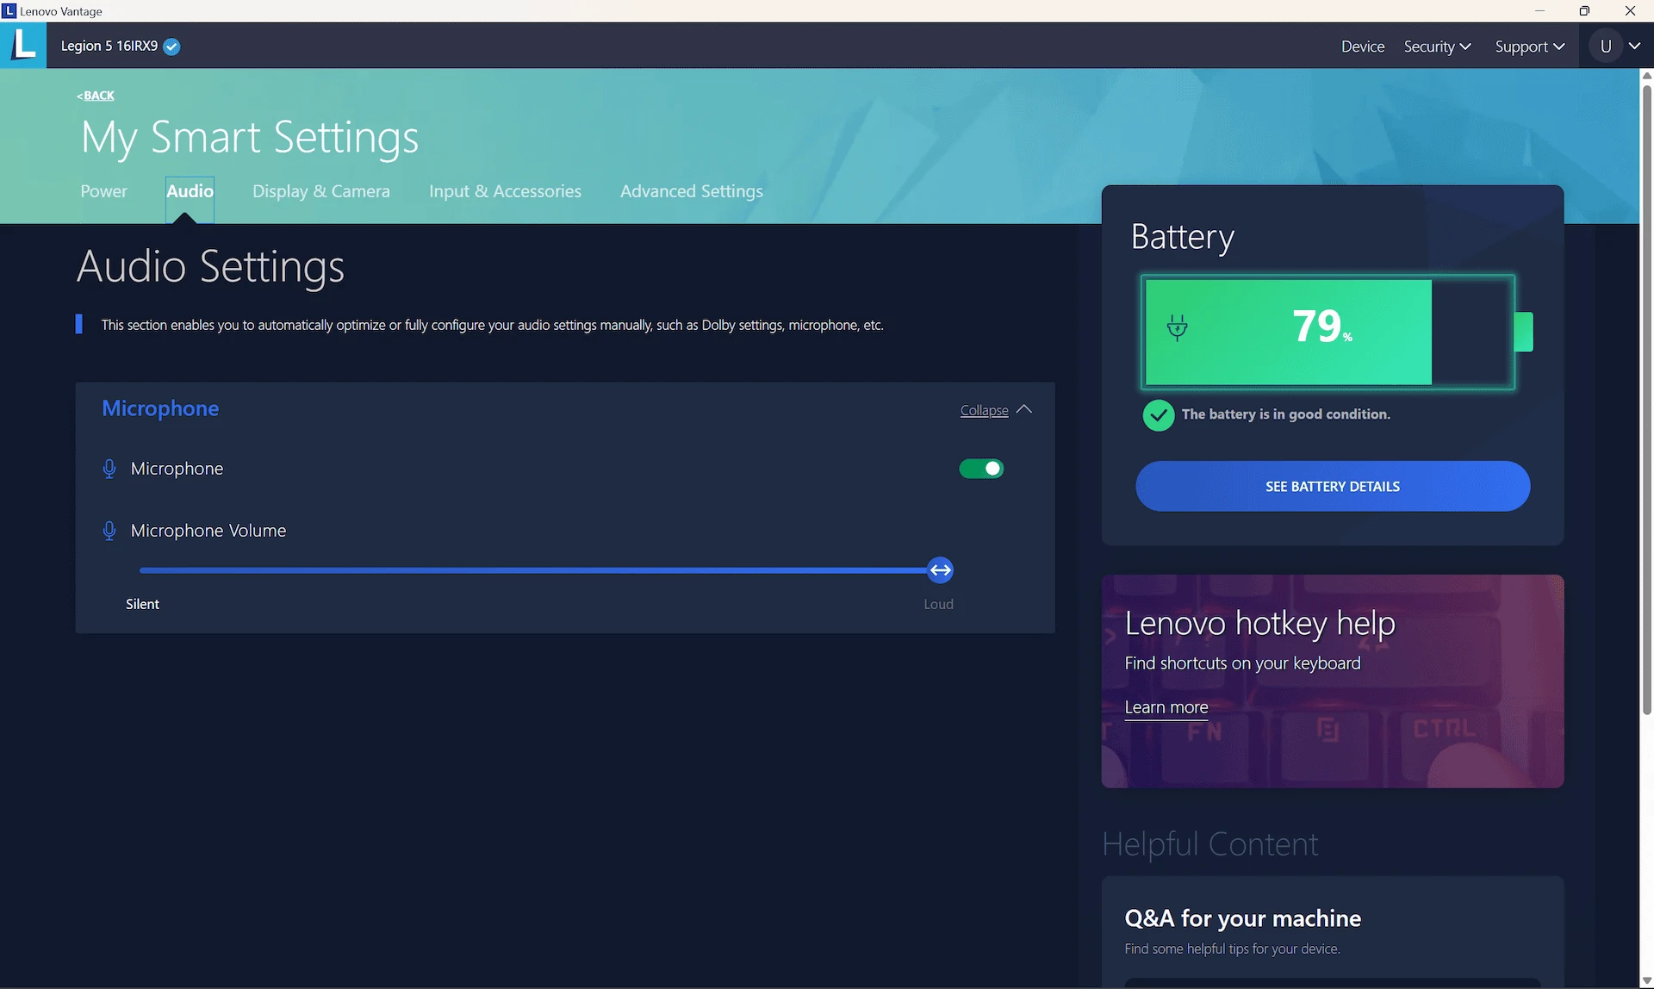The height and width of the screenshot is (989, 1654).
Task: Click the 79% battery level indicator
Action: point(1328,333)
